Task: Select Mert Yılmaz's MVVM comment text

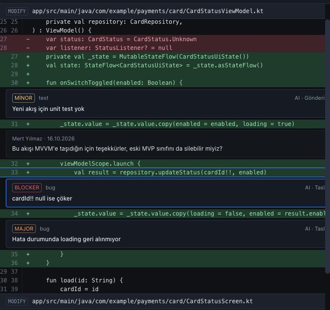Action: tap(117, 149)
